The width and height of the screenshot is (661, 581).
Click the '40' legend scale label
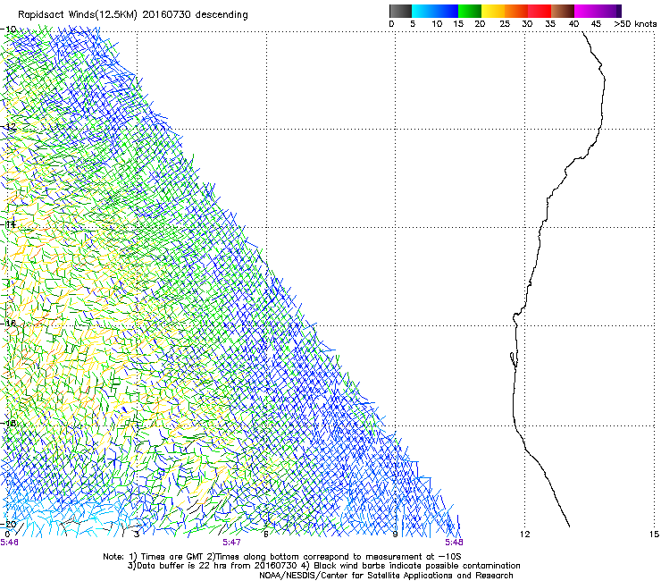click(573, 24)
